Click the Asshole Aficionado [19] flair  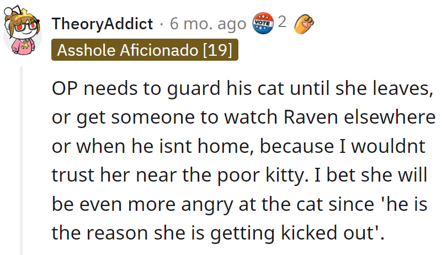(x=145, y=51)
